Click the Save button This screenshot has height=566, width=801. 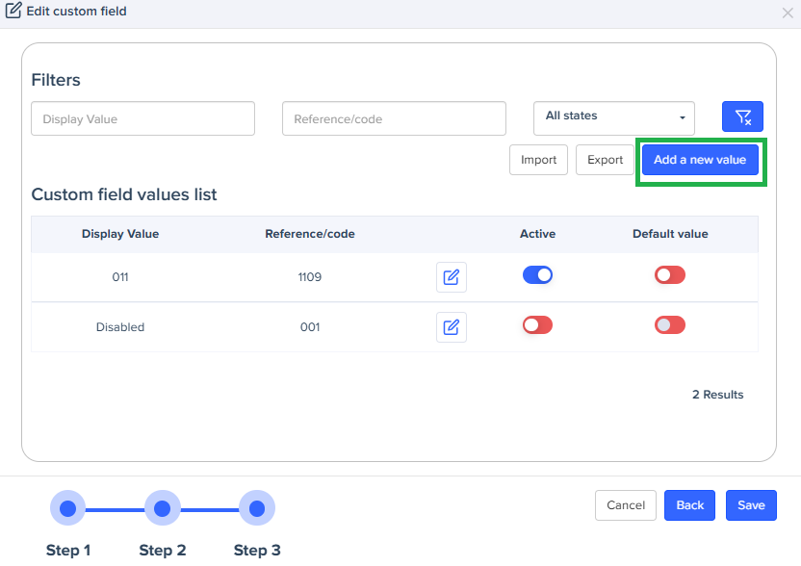point(751,505)
